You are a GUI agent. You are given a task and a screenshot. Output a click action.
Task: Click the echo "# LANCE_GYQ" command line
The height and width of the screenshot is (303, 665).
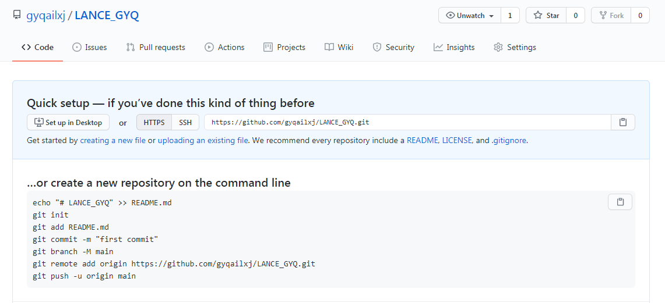pyautogui.click(x=102, y=203)
